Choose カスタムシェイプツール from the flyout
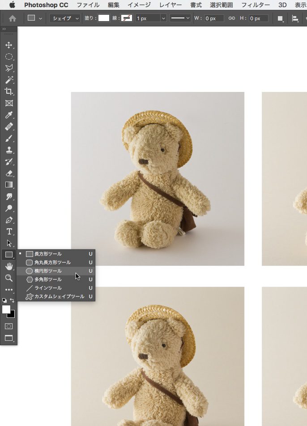This screenshot has height=426, width=307. pyautogui.click(x=56, y=296)
